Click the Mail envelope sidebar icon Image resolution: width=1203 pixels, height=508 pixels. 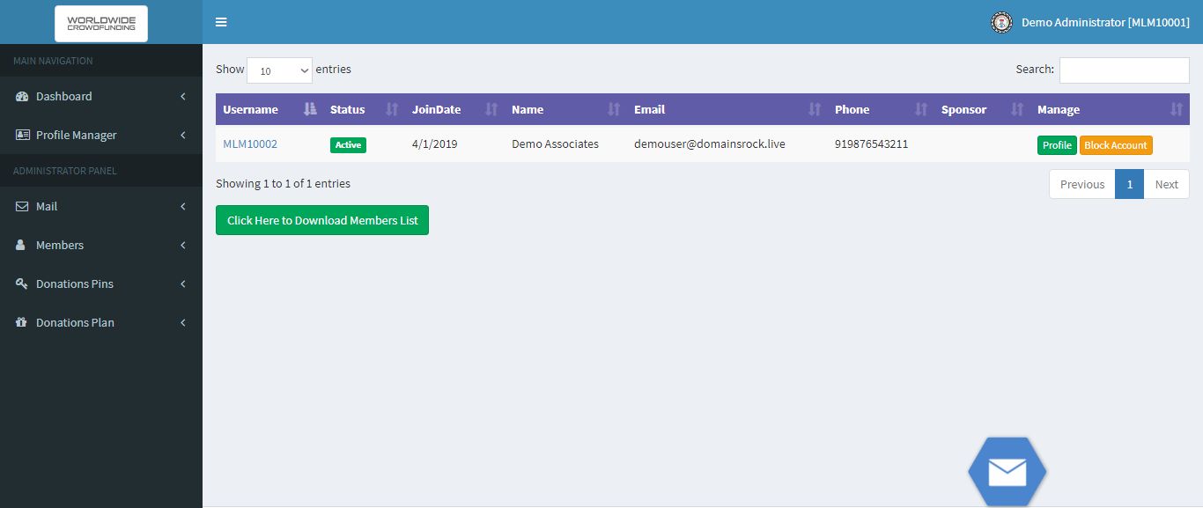(x=22, y=206)
